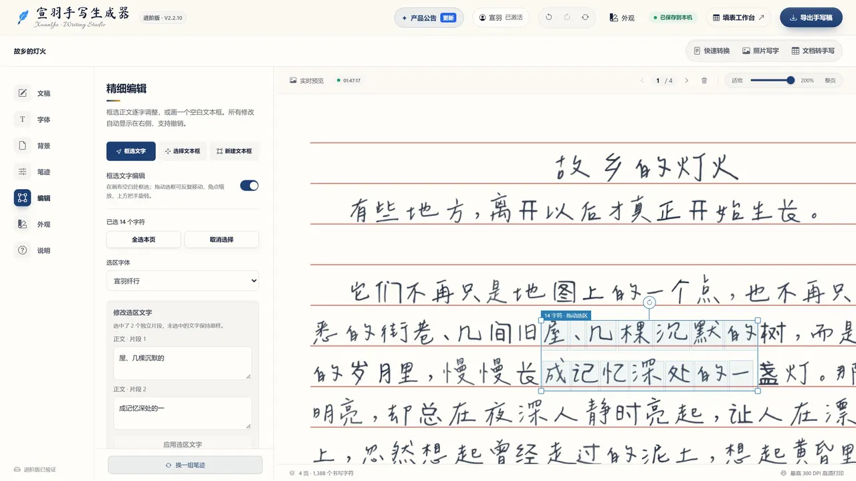Click the 取消选择 button
Image resolution: width=856 pixels, height=481 pixels.
(x=222, y=239)
